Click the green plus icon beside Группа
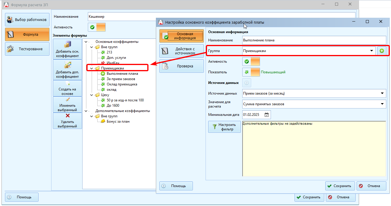This screenshot has height=206, width=391. click(x=382, y=51)
